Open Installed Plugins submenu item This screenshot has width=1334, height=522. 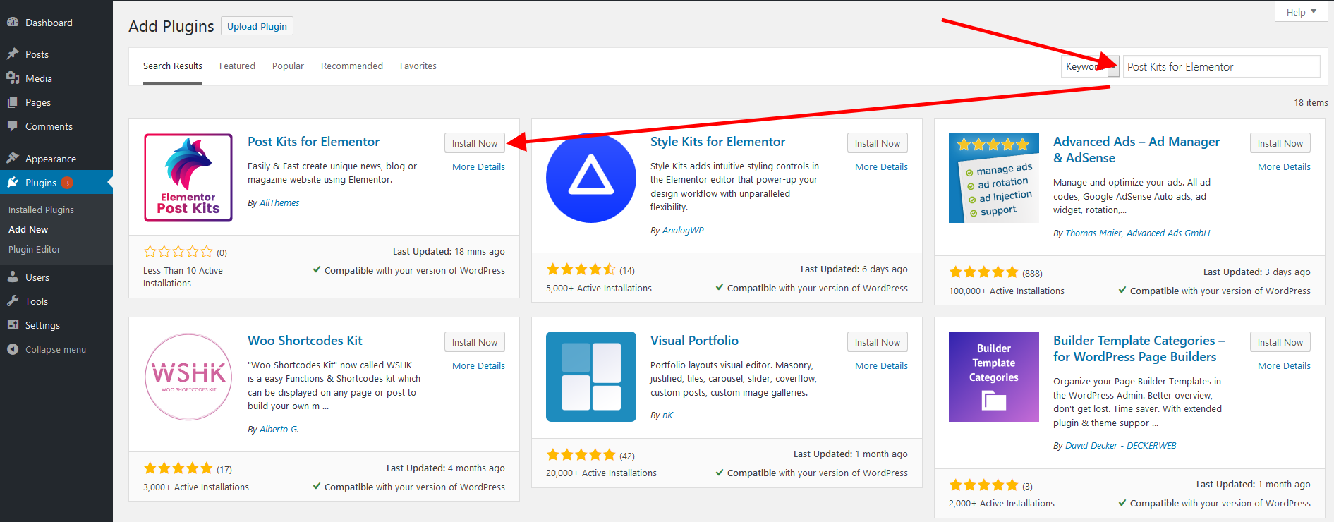point(41,210)
